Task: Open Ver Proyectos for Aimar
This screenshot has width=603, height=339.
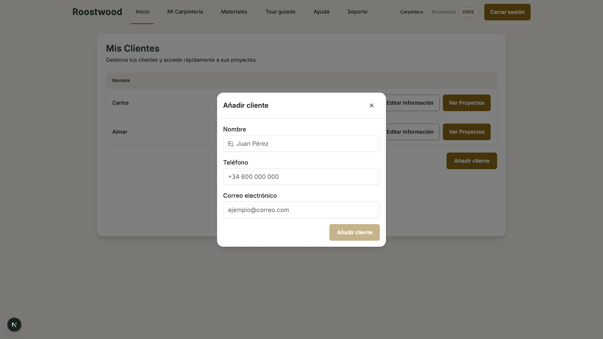Action: tap(467, 132)
